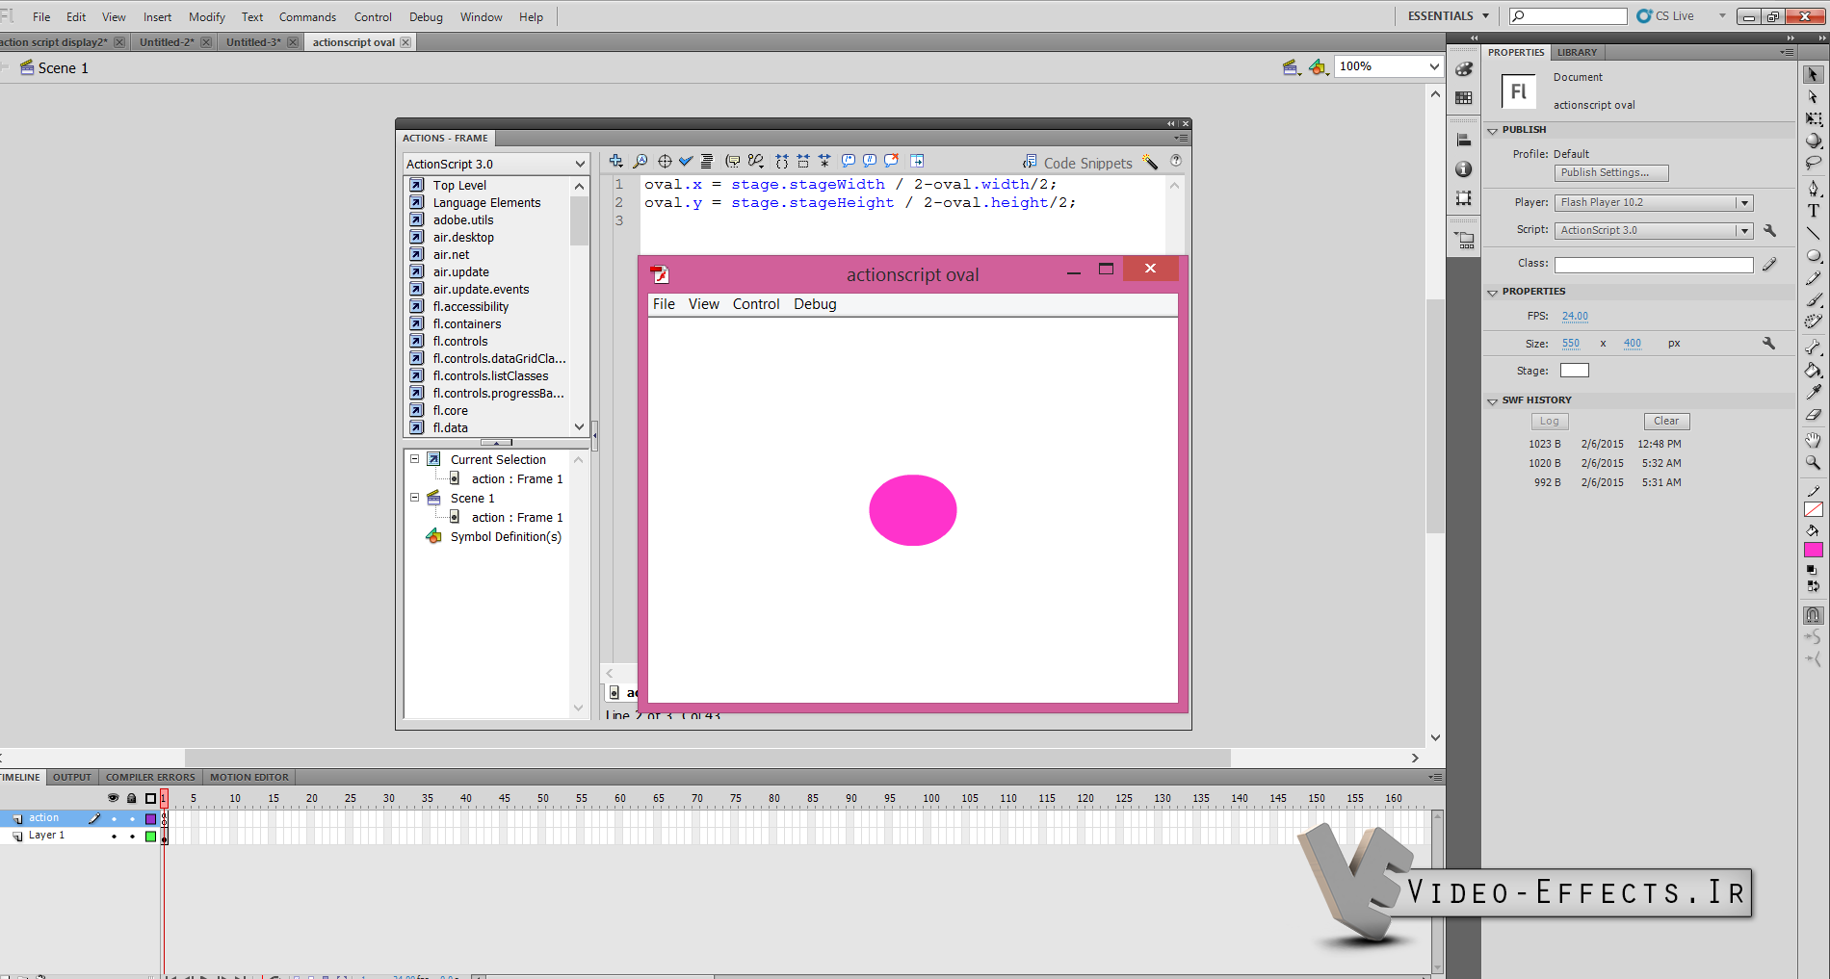Select the Text tool
Image resolution: width=1830 pixels, height=979 pixels.
tap(1813, 211)
